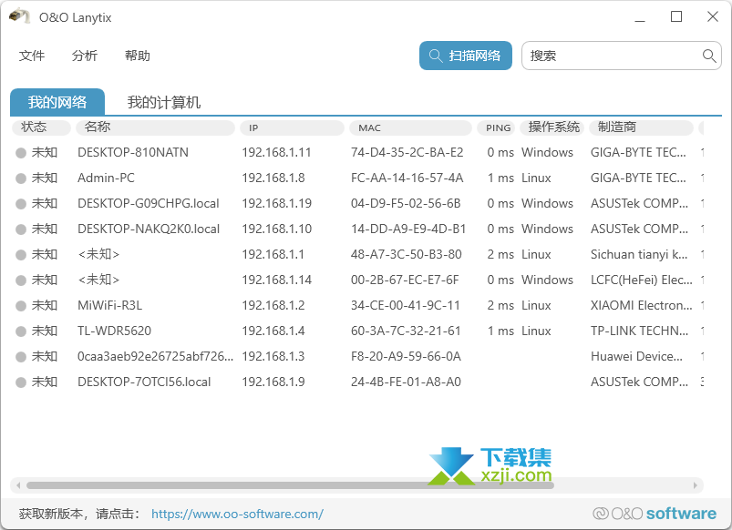Sort by 名称 column header

[155, 127]
